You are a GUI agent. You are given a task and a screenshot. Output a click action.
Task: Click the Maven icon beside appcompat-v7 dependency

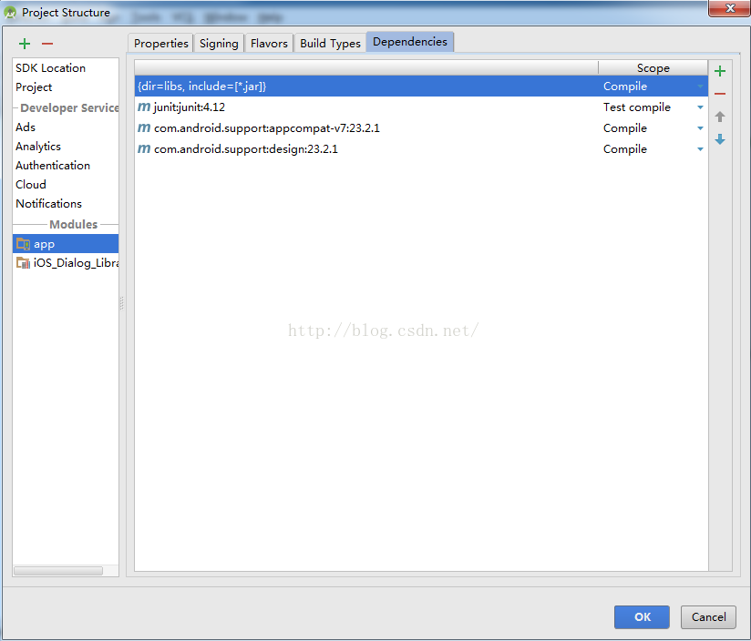tap(144, 127)
